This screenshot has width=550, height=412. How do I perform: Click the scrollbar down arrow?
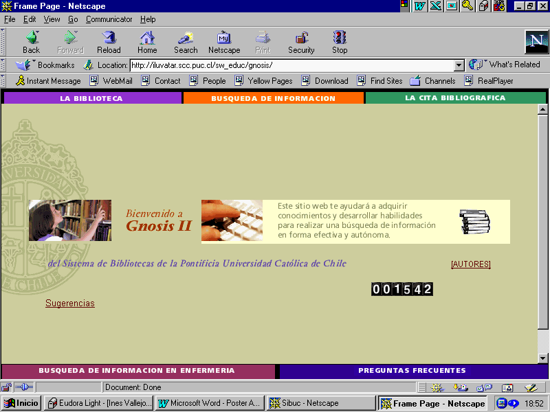pyautogui.click(x=542, y=358)
